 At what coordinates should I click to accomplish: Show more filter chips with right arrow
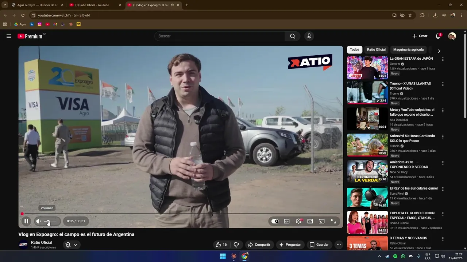[x=439, y=51]
